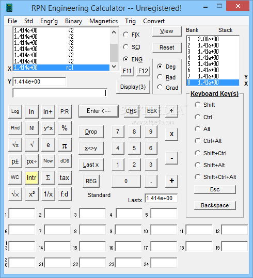Click the Backspace button
The width and height of the screenshot is (253, 278).
215,205
